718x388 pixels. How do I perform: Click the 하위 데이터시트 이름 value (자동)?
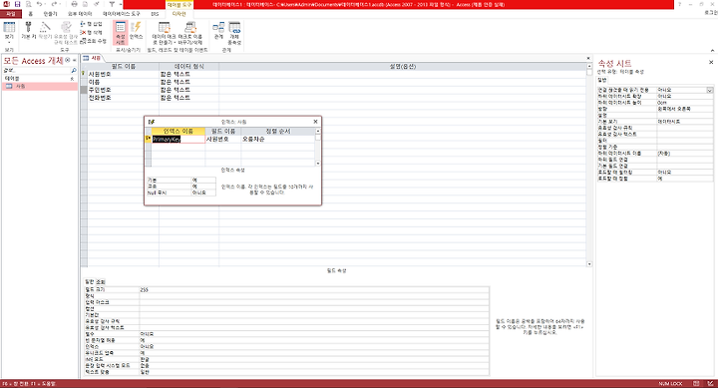click(x=684, y=154)
